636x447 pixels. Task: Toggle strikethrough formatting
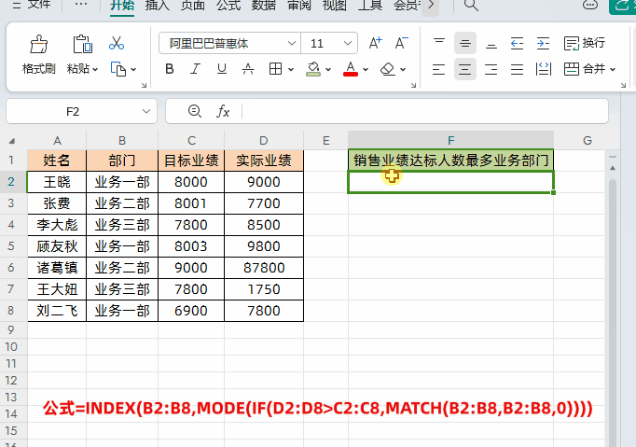pyautogui.click(x=248, y=69)
